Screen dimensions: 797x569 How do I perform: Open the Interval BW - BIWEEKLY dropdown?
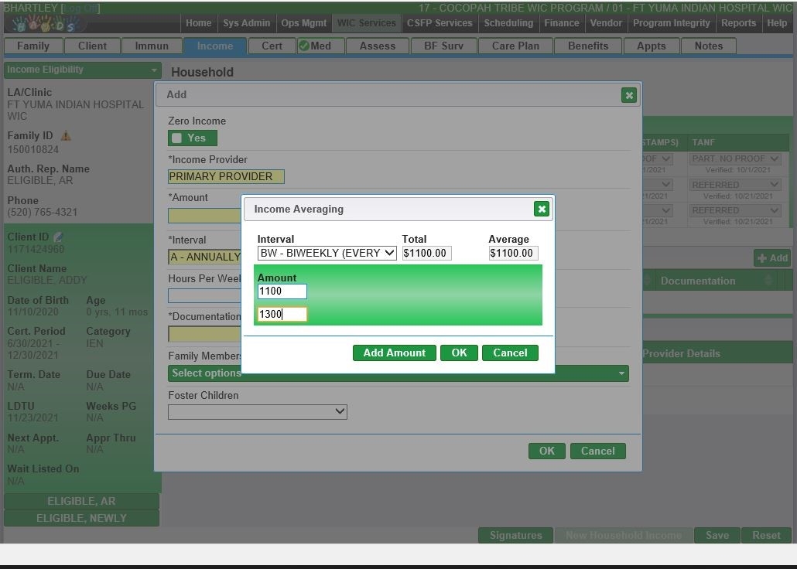tap(327, 253)
